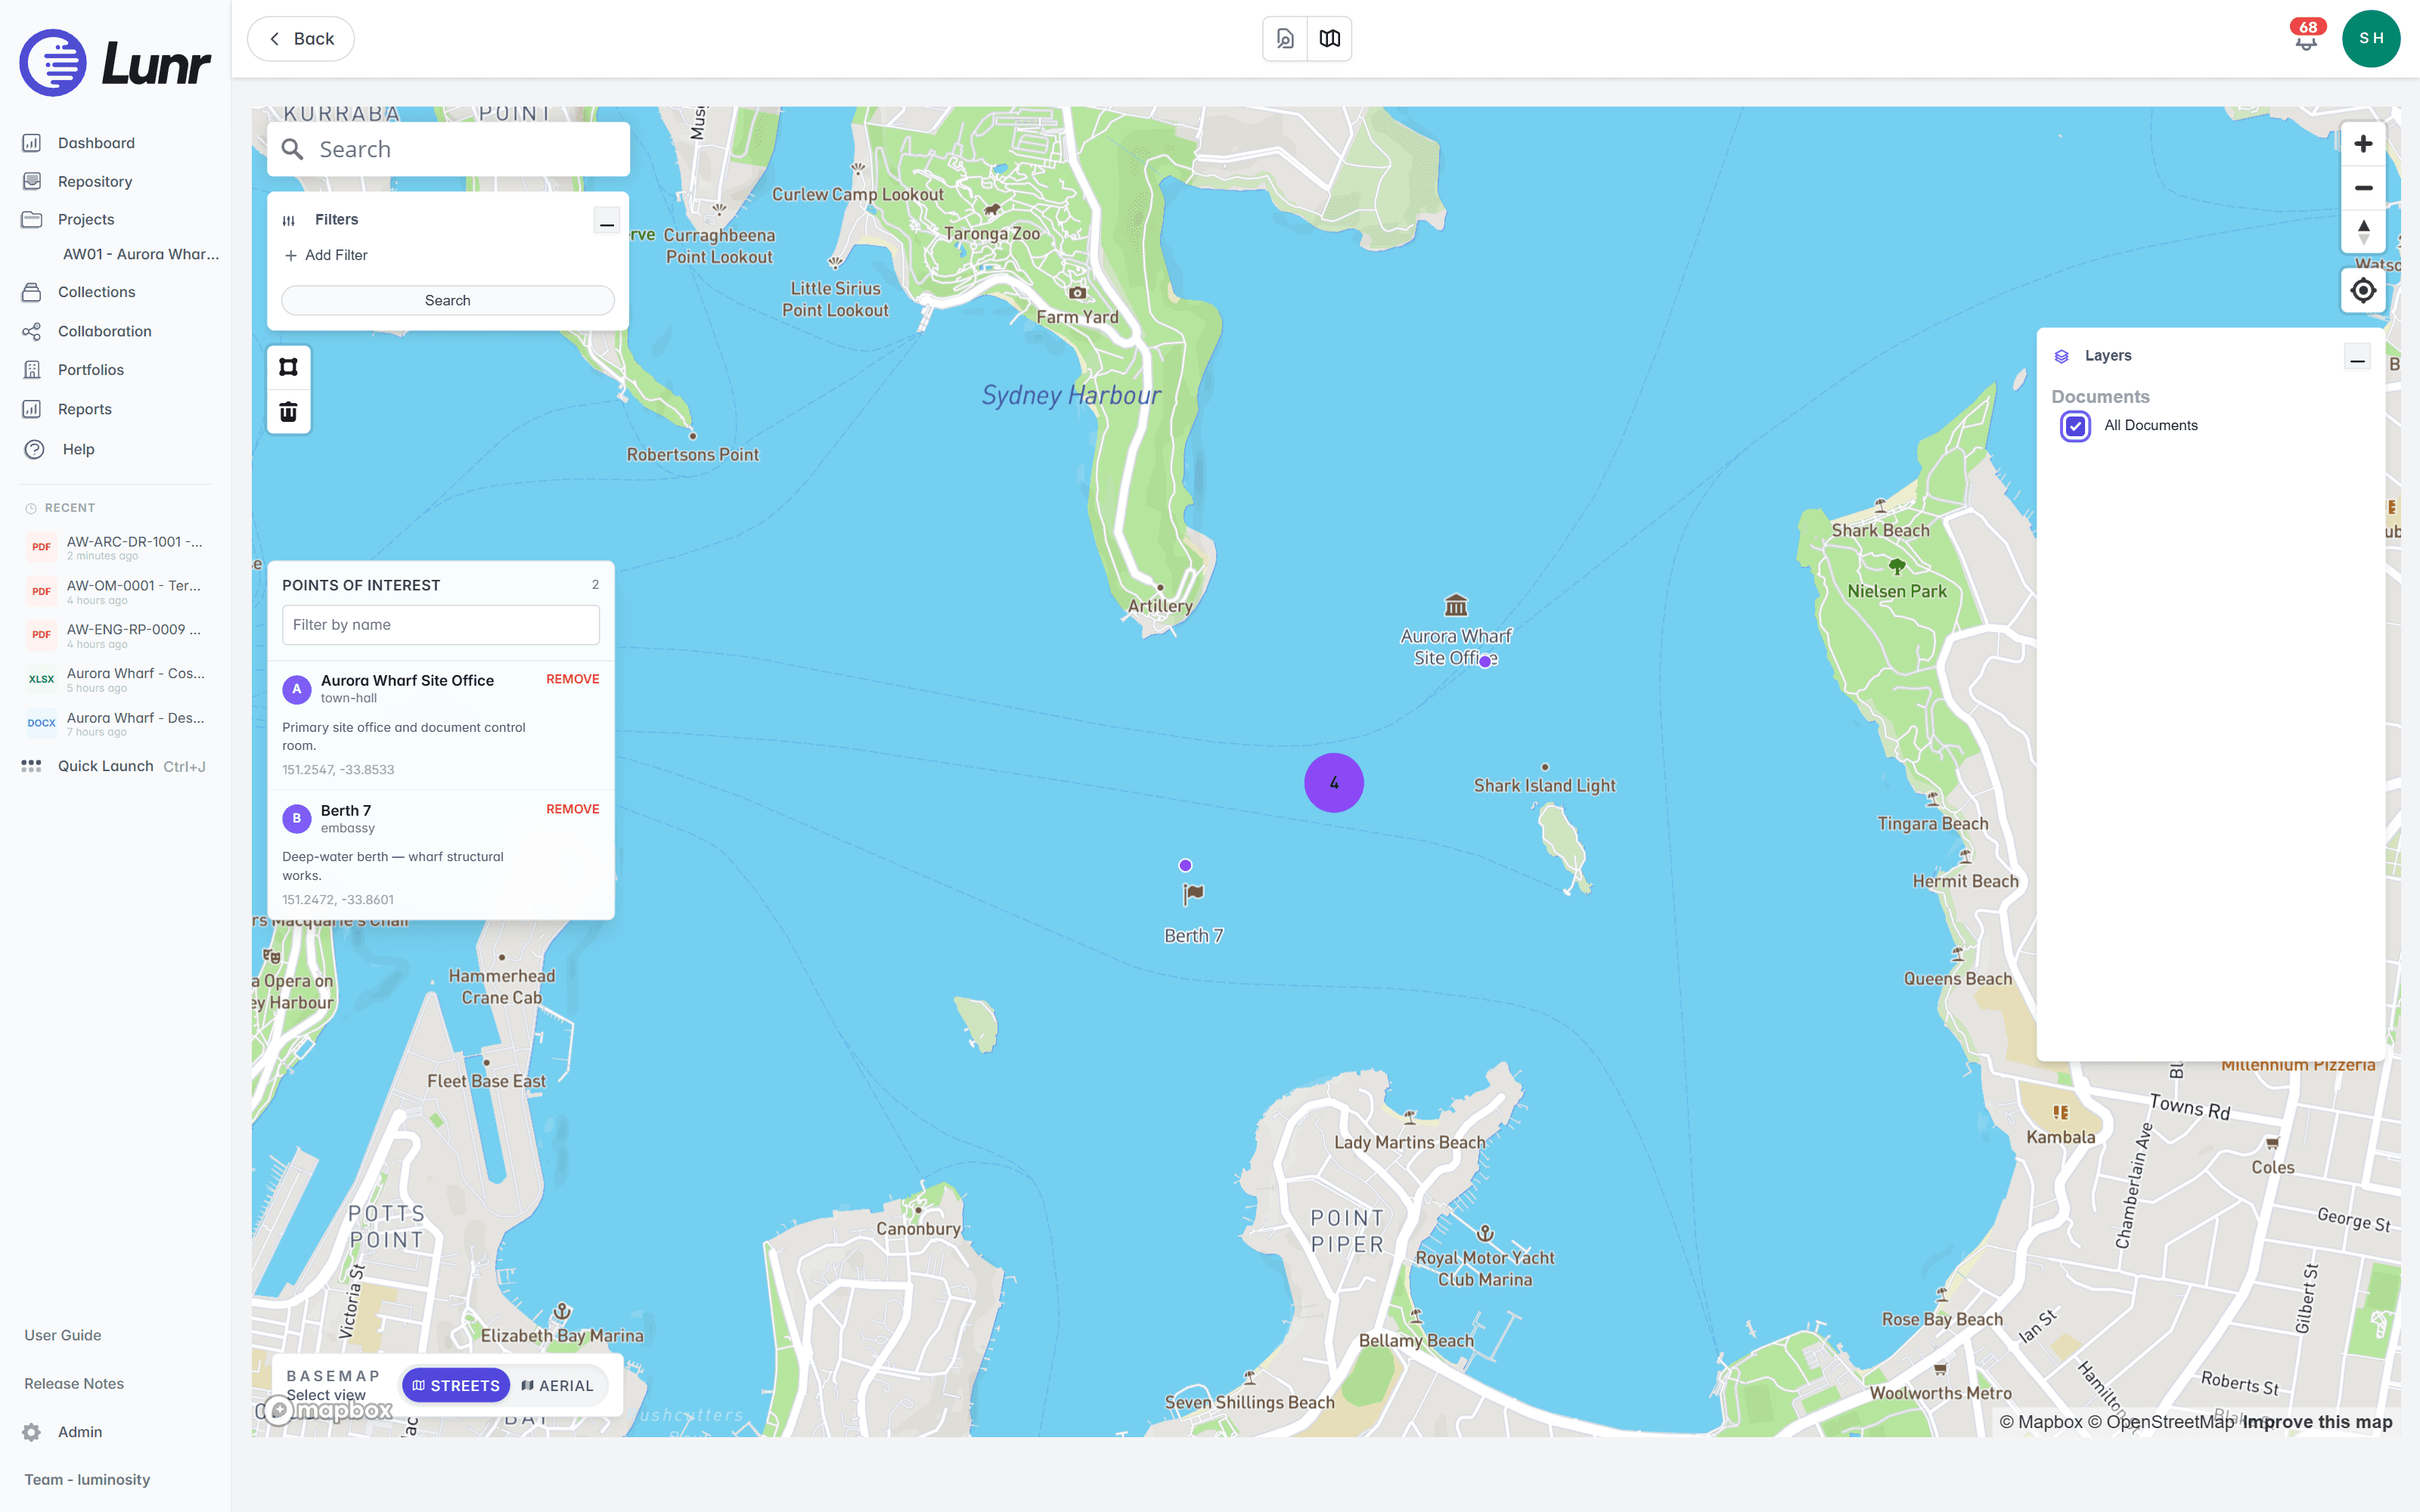
Task: Click the magnifier icon in map search
Action: [x=292, y=149]
